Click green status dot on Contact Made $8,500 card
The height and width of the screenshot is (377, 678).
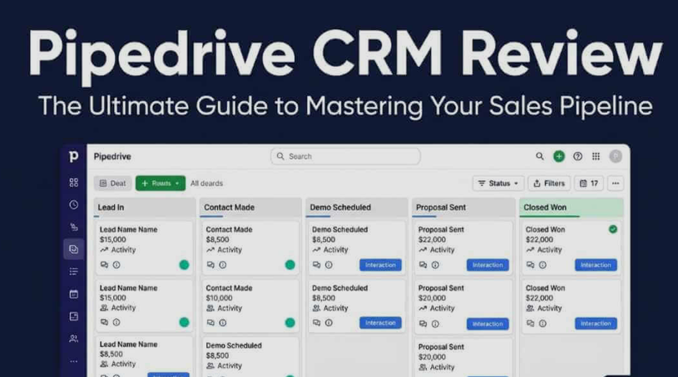pos(290,265)
